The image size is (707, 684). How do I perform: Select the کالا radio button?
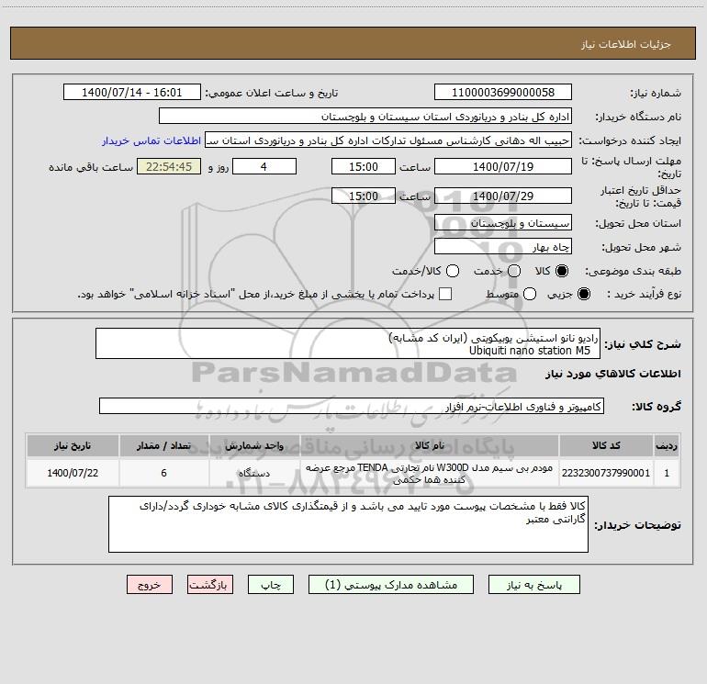pos(562,271)
